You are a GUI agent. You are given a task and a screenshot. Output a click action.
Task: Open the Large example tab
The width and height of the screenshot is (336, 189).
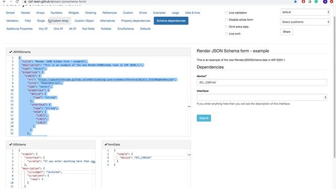[x=175, y=13]
